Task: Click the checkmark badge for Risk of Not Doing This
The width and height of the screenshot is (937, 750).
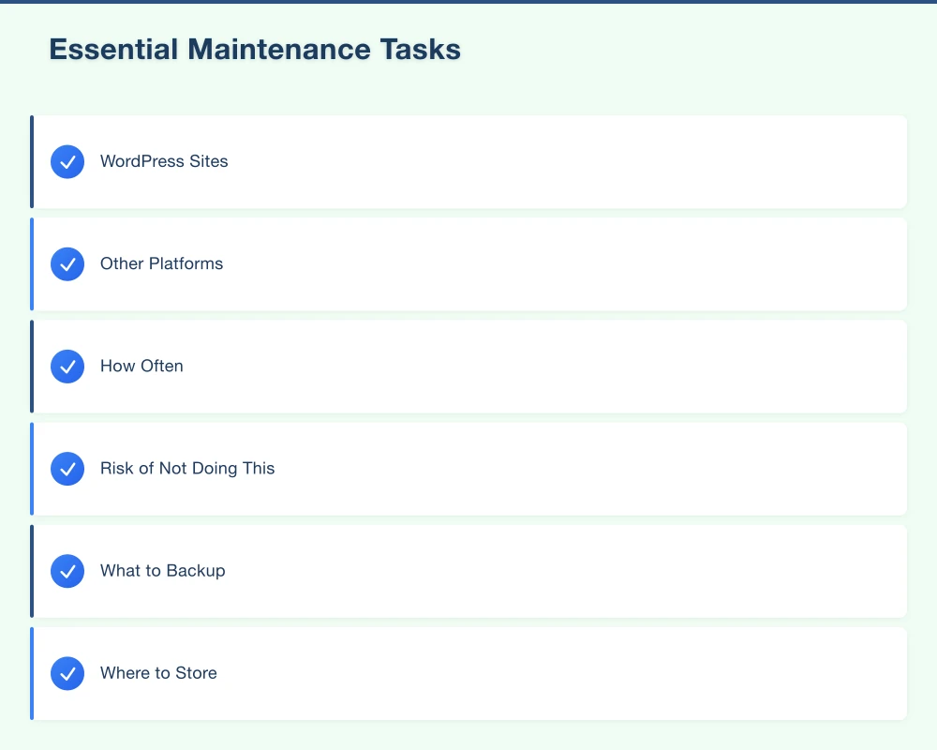Action: 67,469
